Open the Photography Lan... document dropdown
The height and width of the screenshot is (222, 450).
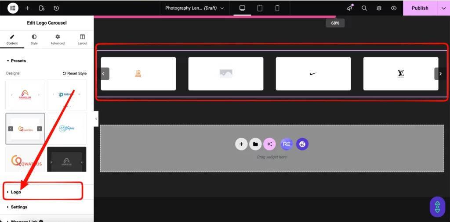[194, 8]
